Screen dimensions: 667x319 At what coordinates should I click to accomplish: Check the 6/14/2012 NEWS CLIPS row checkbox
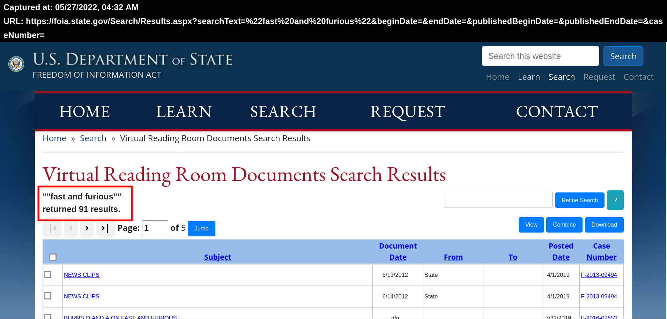pos(48,296)
